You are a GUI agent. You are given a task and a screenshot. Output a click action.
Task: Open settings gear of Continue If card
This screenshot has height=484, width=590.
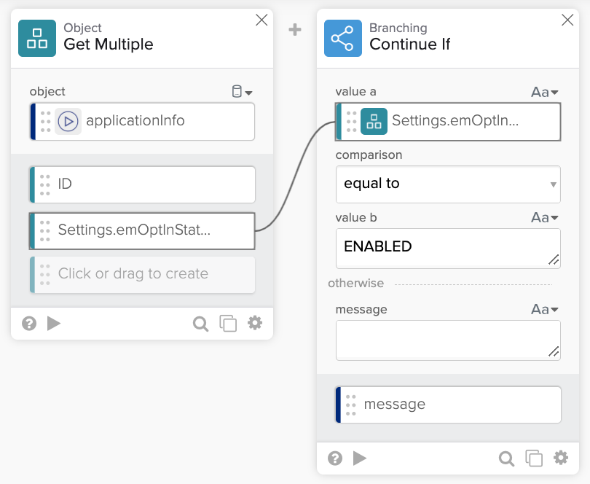coord(561,458)
